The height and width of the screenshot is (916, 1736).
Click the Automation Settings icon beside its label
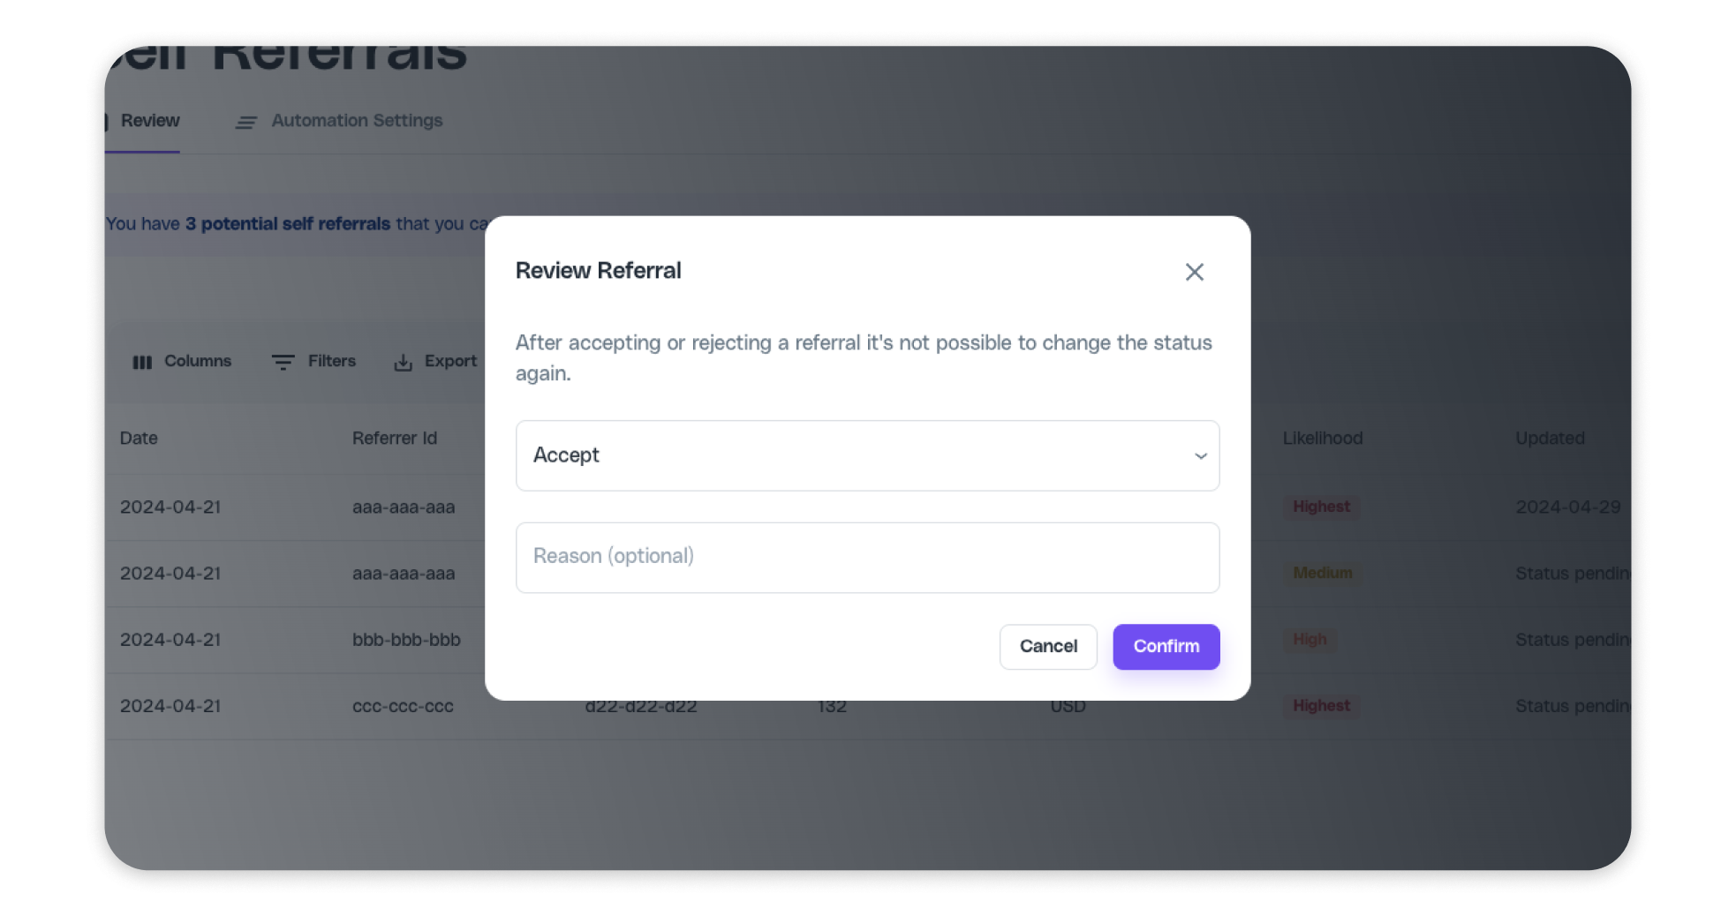coord(245,122)
